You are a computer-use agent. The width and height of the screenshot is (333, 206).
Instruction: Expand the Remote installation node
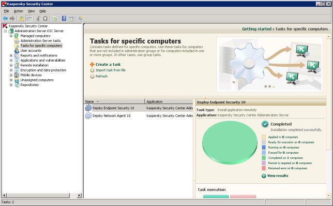point(11,65)
